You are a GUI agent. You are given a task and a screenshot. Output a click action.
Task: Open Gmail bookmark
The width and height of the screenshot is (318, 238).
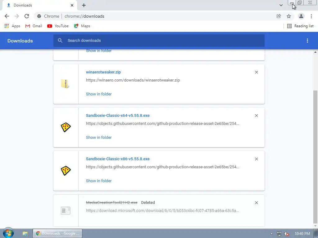(34, 26)
